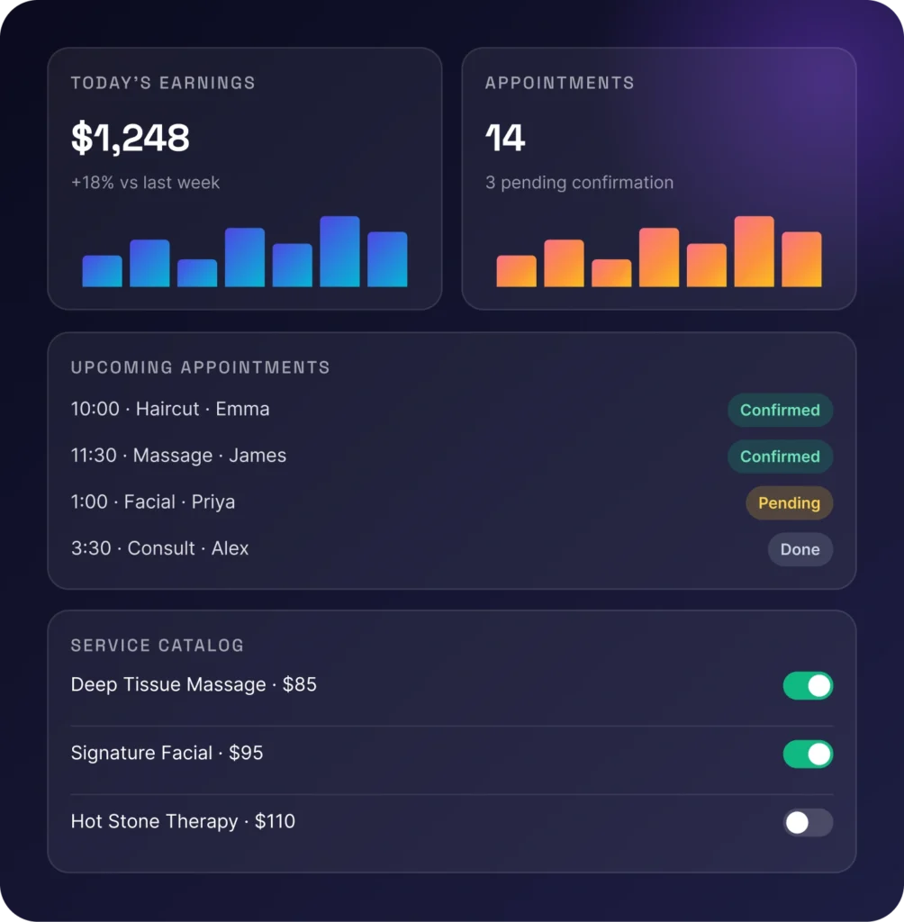The width and height of the screenshot is (904, 922).
Task: Click the Deep Tissue Massage $85 label
Action: (x=194, y=684)
